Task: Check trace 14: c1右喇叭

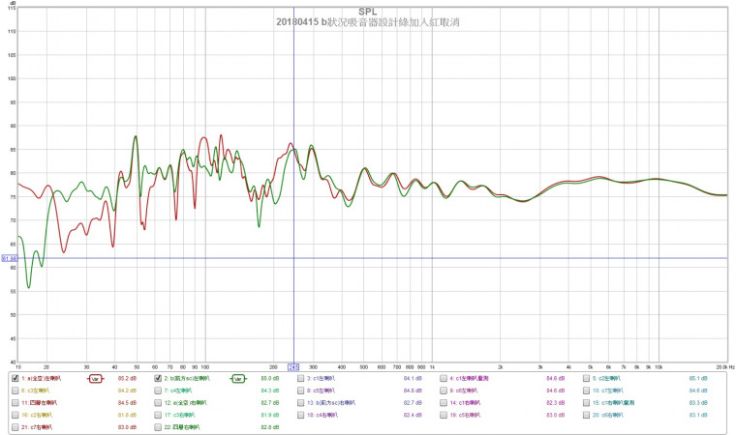Action: click(x=444, y=403)
